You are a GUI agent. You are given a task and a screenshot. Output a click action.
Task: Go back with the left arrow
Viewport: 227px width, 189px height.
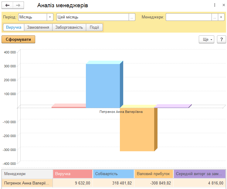coord(7,5)
